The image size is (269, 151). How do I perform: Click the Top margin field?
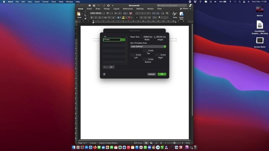[x=148, y=50]
